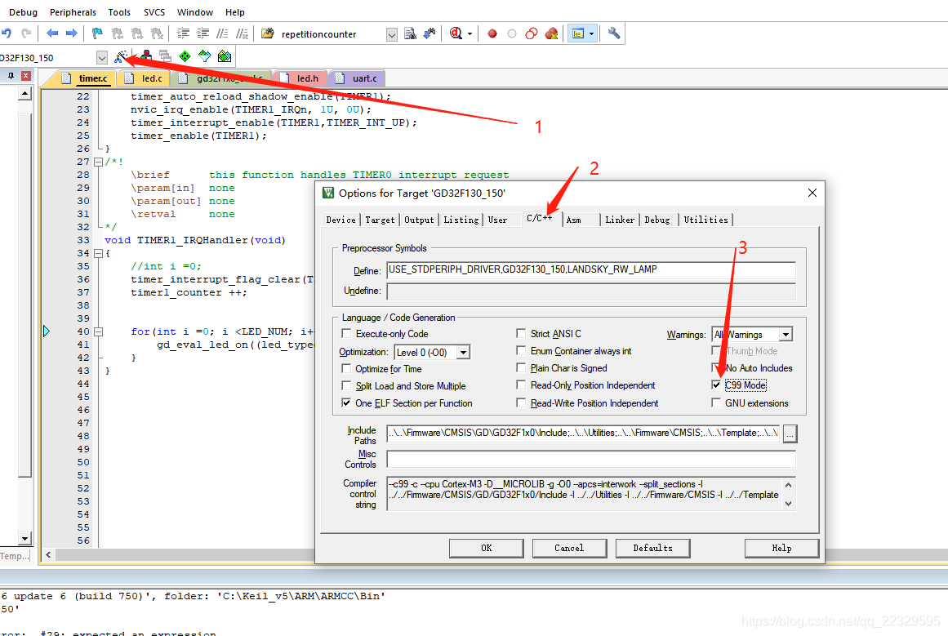Click the green diamond Manage Run-Time Environment icon
Image resolution: width=948 pixels, height=636 pixels.
(x=185, y=57)
